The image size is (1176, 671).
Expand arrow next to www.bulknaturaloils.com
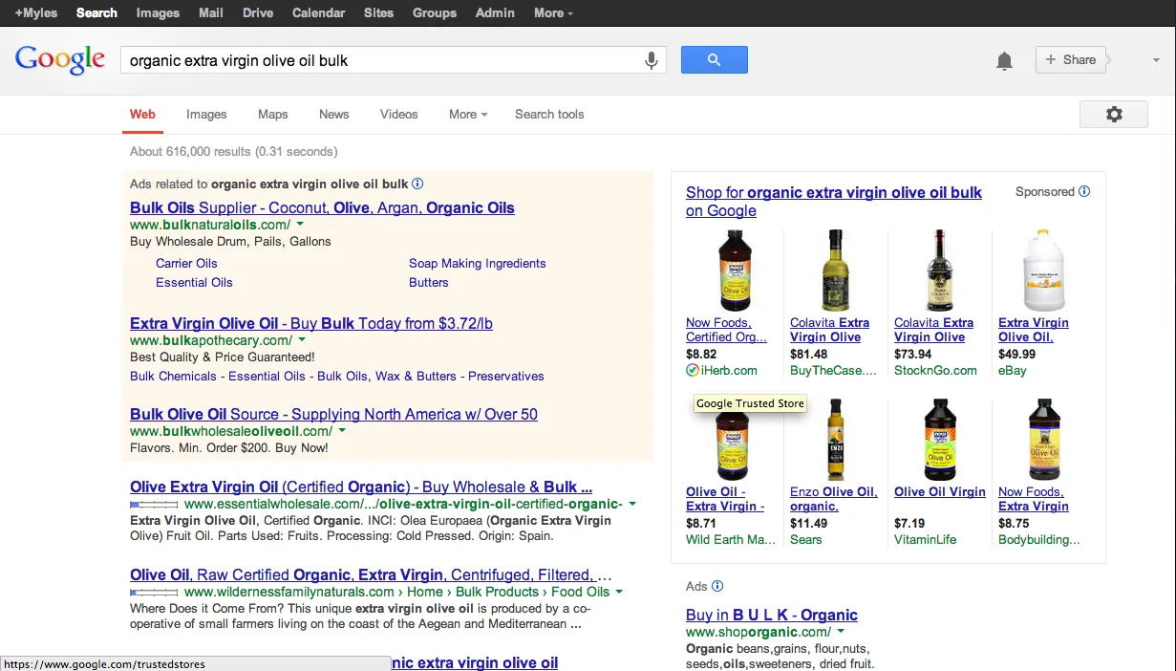(302, 225)
